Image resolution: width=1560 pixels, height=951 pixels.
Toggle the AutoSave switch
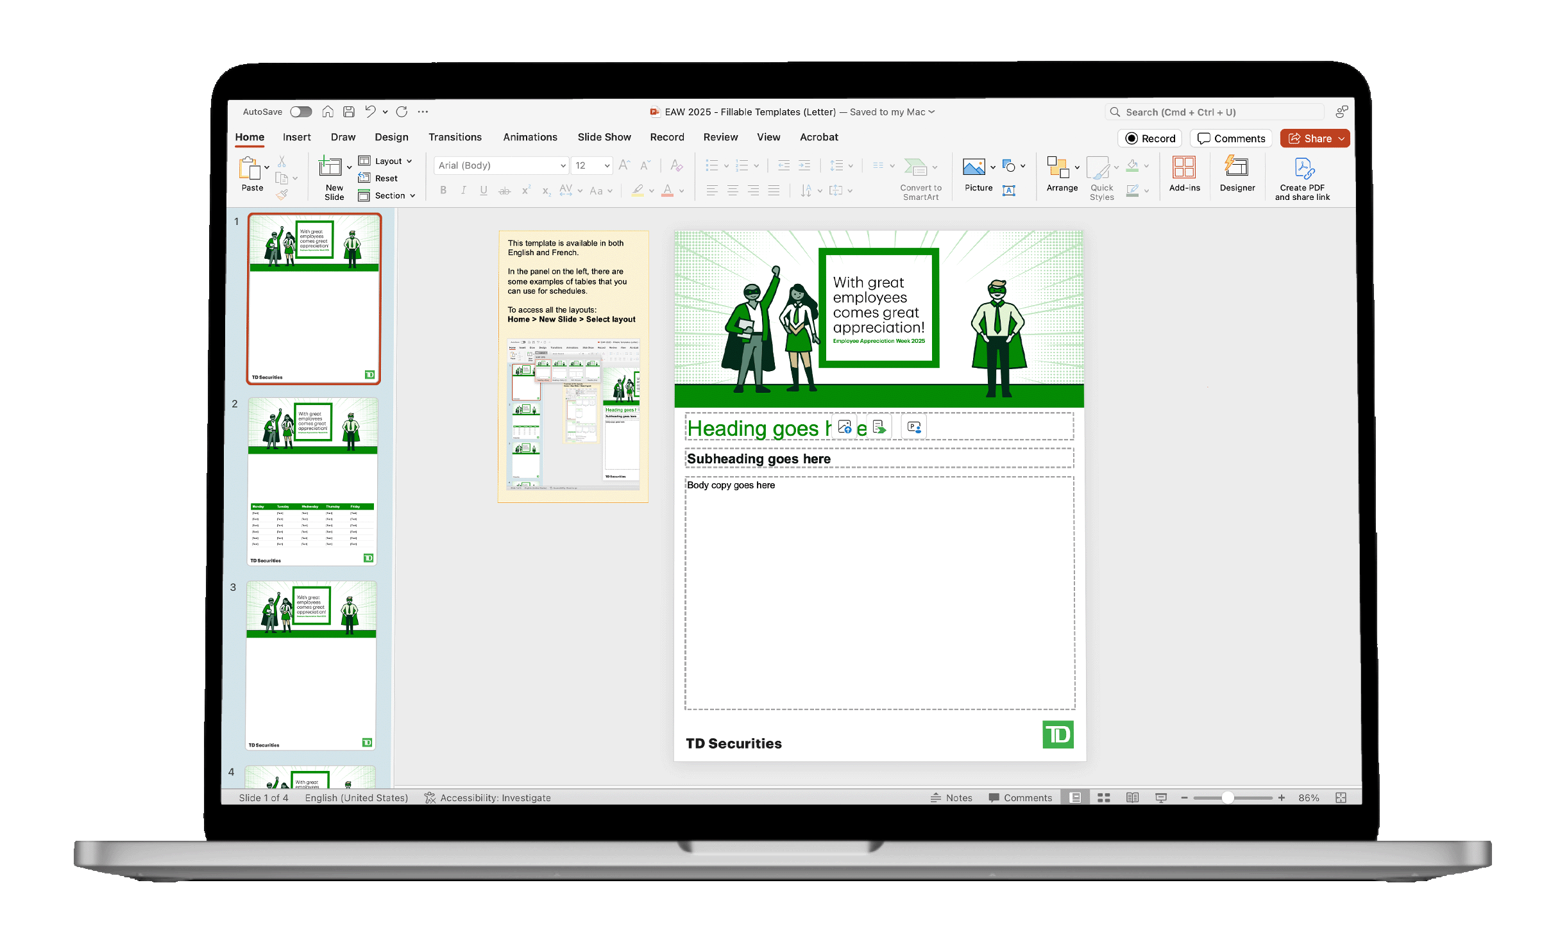[x=300, y=112]
